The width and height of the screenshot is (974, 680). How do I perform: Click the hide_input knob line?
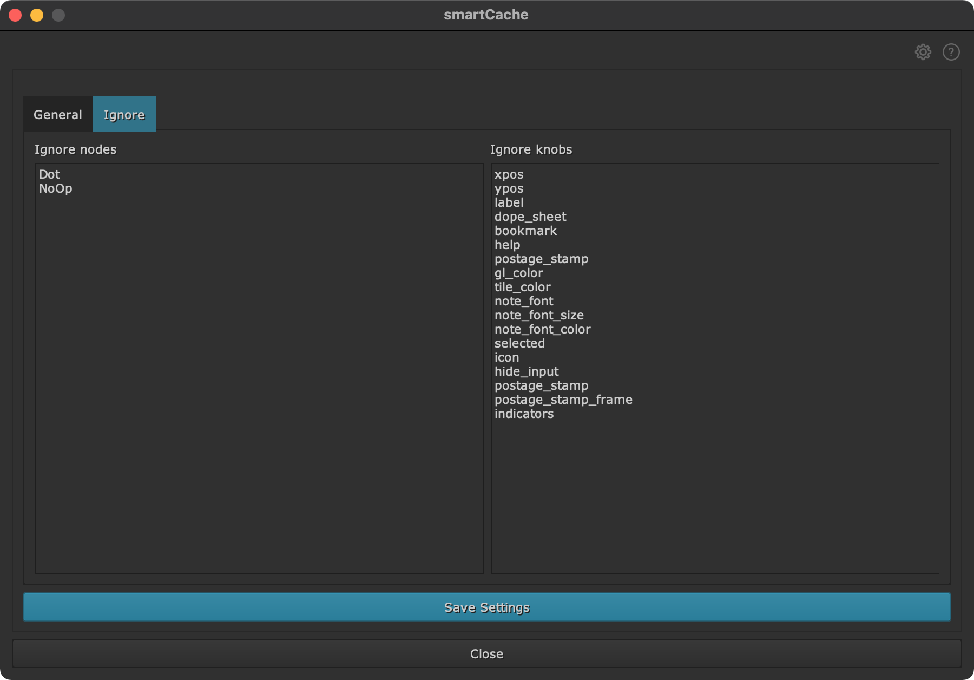(x=526, y=371)
